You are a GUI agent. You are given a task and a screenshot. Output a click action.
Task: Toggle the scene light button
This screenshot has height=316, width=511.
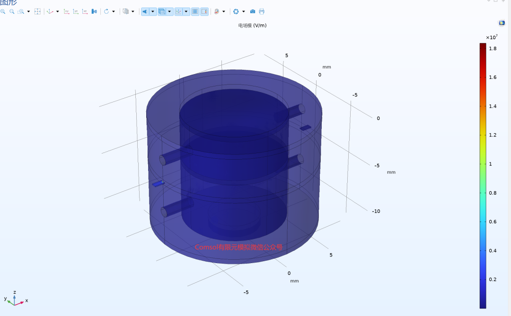(145, 12)
